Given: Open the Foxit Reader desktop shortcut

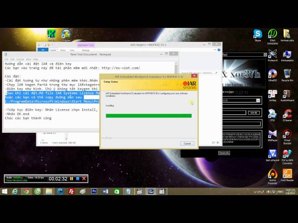Looking at the screenshot, I should pyautogui.click(x=287, y=175).
